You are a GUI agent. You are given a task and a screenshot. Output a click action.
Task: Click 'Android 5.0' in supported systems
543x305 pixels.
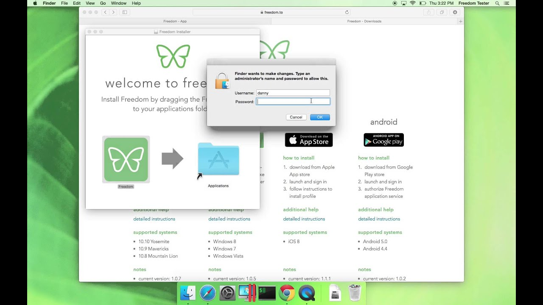point(375,241)
